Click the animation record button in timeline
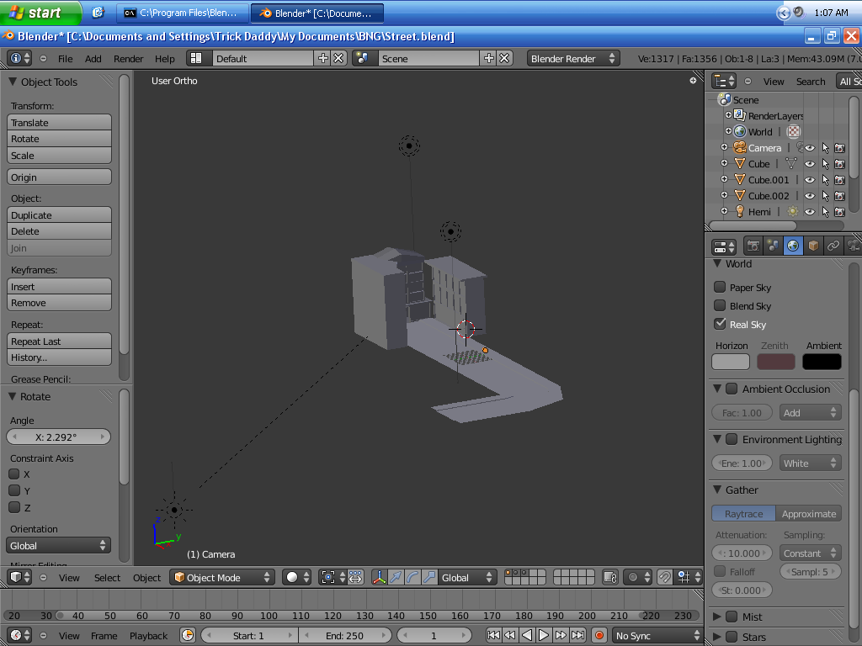The height and width of the screenshot is (646, 862). 599,636
